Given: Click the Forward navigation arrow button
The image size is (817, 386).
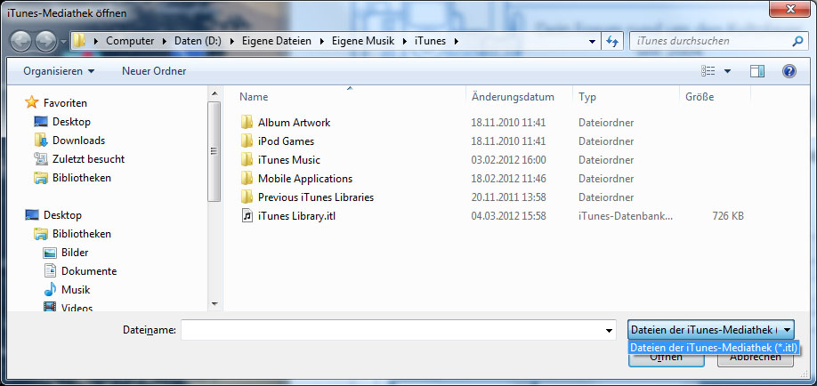Looking at the screenshot, I should point(46,41).
